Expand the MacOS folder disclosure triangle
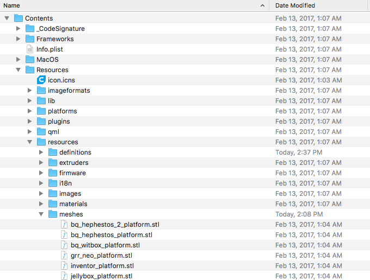Viewport: 370px width, 280px height. 18,60
